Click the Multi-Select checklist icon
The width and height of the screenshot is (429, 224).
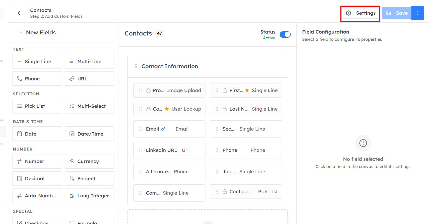72,106
